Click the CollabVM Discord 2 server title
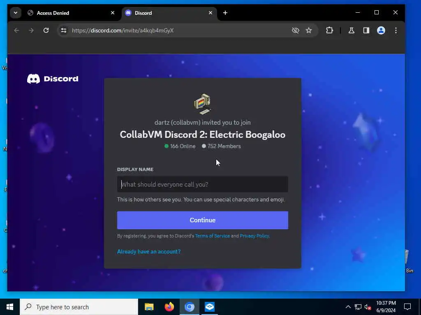 click(x=202, y=135)
